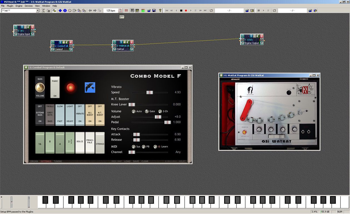Toggle the piano keyboard bar icon in toolbar
Screen dimensions: 350x214
tap(132, 11)
